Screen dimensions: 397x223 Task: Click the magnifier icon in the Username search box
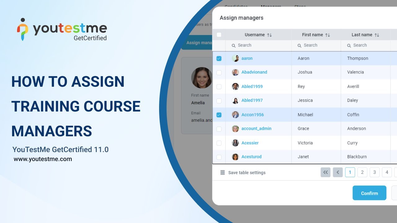point(234,46)
